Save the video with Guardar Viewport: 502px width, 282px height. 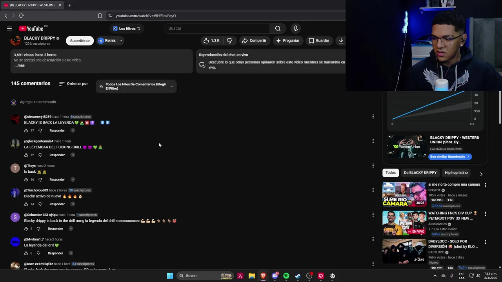coord(318,40)
